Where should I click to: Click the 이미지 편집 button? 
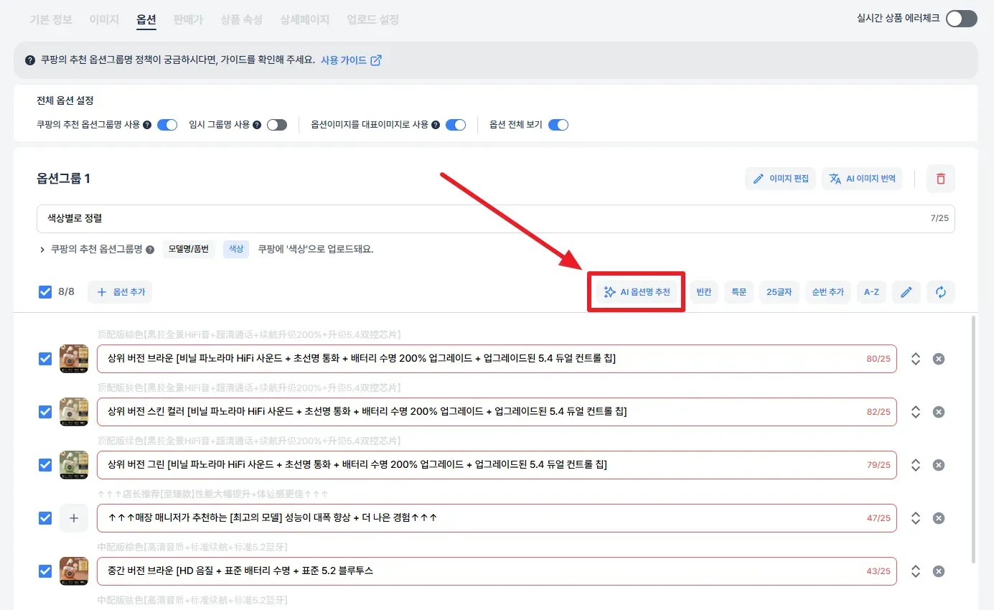780,179
